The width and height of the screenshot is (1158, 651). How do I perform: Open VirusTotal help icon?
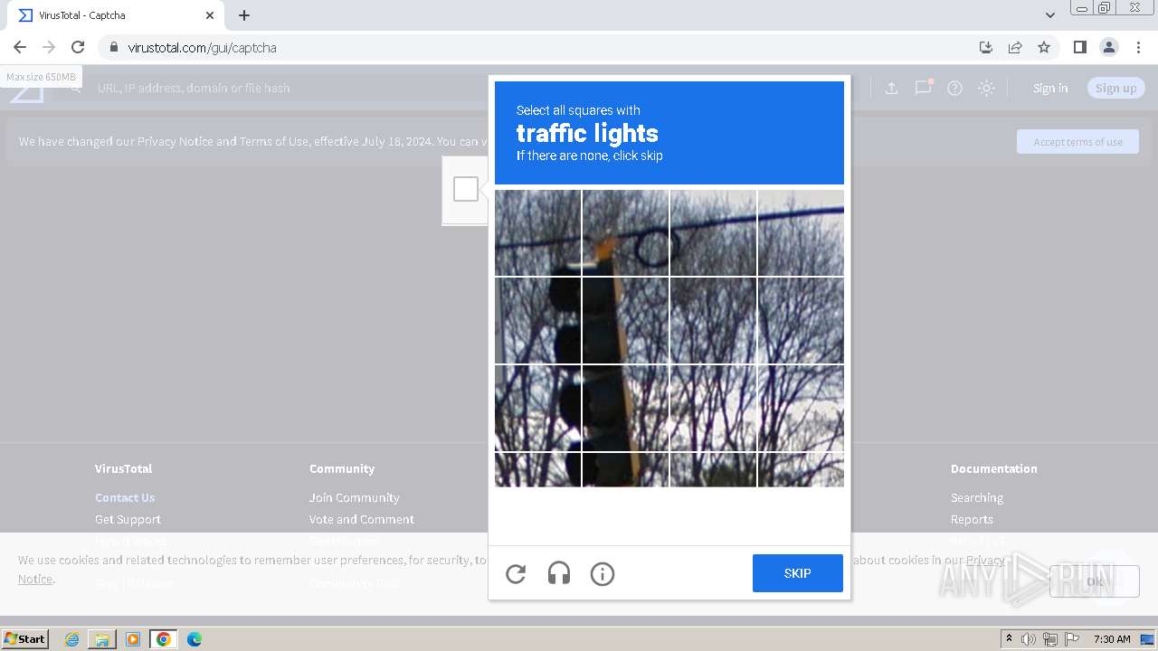click(x=954, y=88)
